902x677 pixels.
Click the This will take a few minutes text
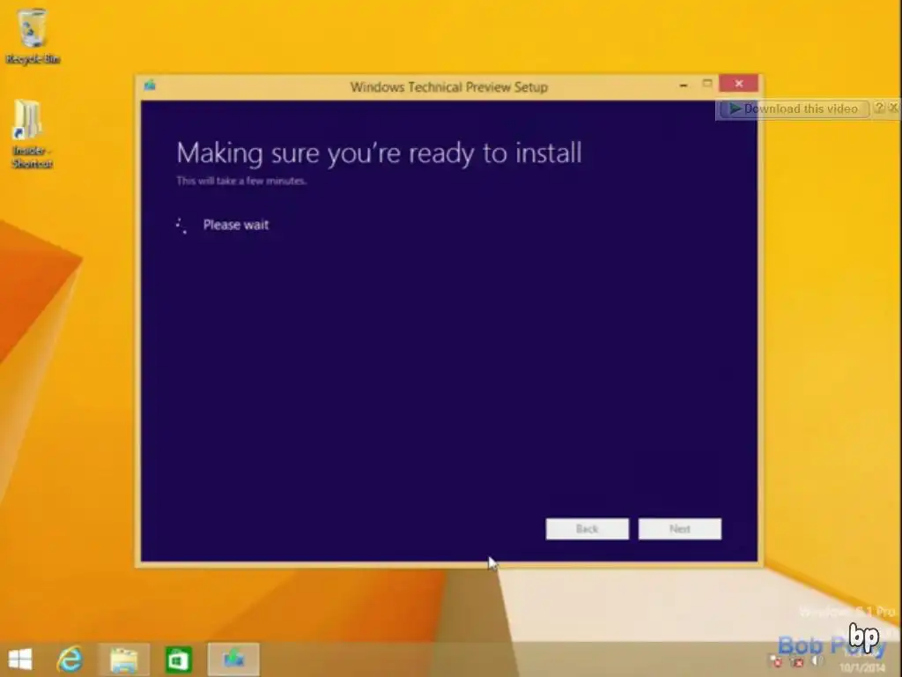click(241, 181)
